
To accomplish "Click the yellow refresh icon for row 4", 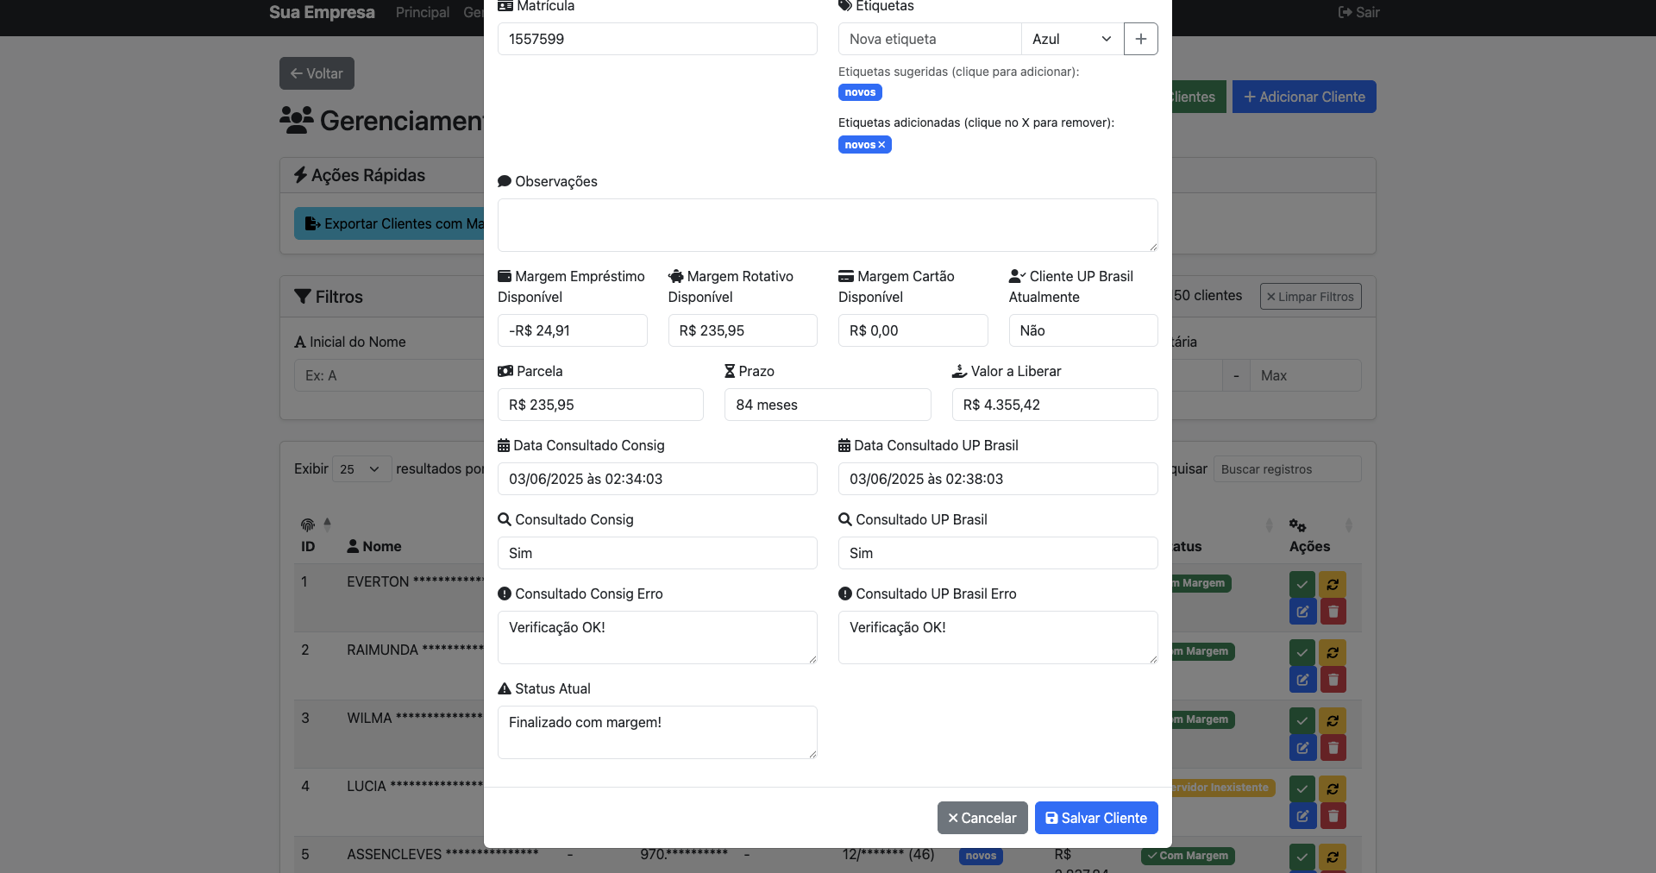I will (1333, 788).
